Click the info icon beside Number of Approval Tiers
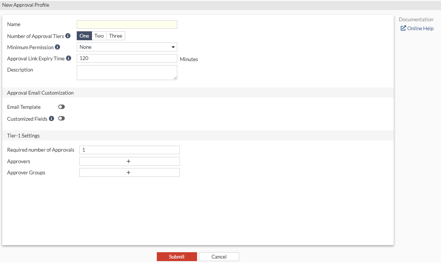 [x=69, y=36]
